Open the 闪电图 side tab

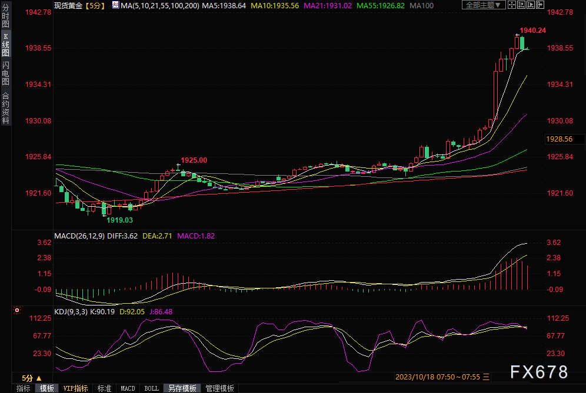click(6, 73)
